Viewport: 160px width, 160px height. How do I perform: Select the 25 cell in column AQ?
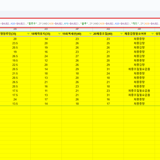(108, 43)
